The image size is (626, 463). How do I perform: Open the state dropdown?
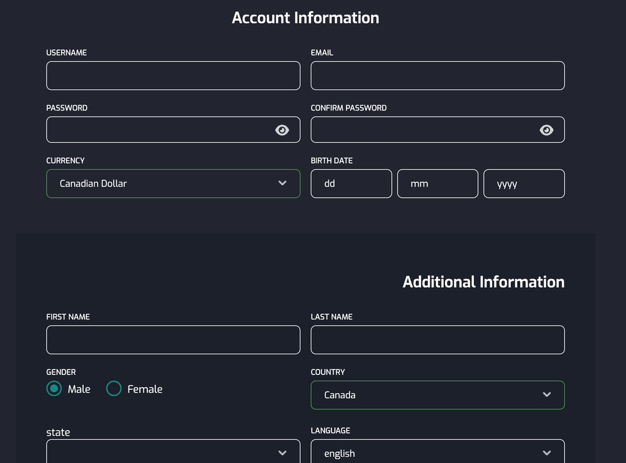coord(173,451)
